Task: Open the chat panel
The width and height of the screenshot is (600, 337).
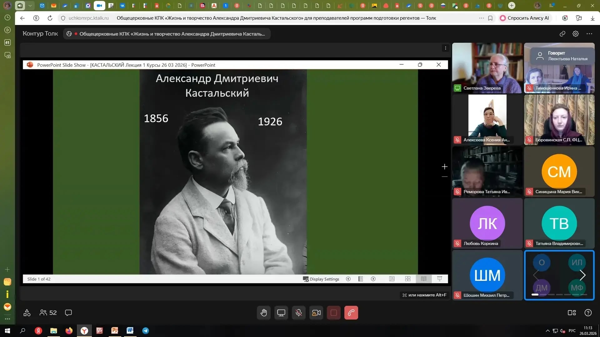Action: (68, 313)
